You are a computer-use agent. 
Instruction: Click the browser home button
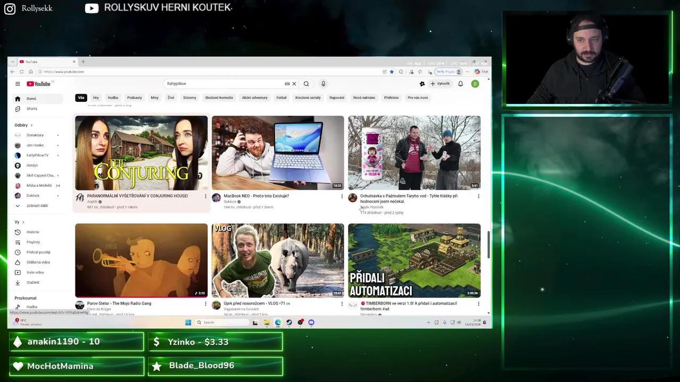tap(31, 72)
